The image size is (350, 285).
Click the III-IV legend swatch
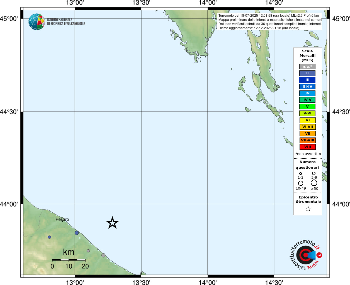coord(307,87)
